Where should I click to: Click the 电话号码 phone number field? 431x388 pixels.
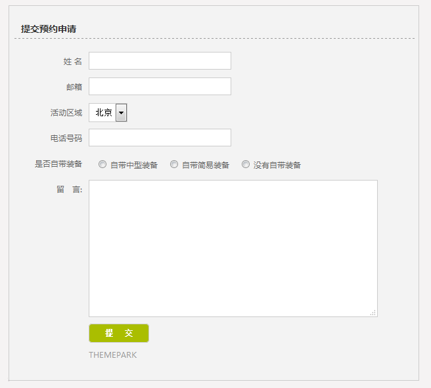pos(160,138)
